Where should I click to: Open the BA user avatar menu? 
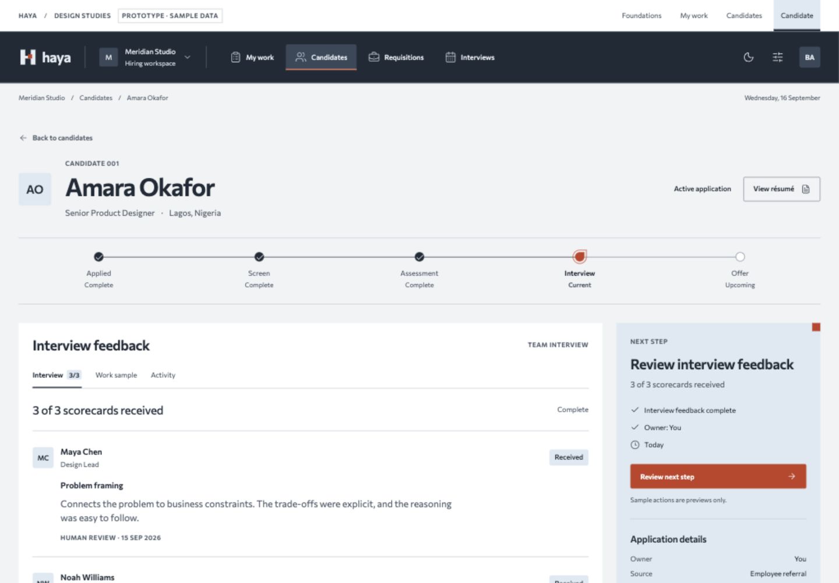tap(809, 57)
